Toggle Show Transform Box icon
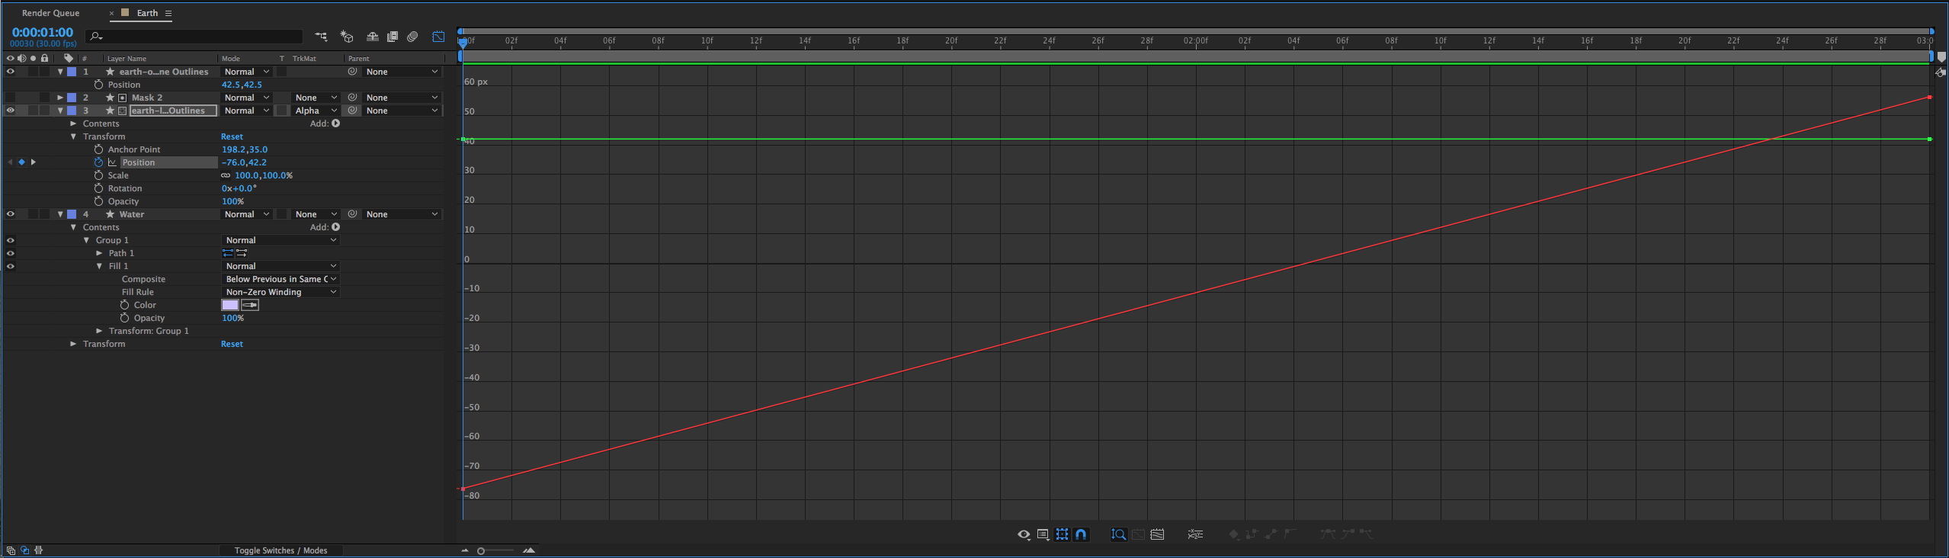 (x=1062, y=534)
